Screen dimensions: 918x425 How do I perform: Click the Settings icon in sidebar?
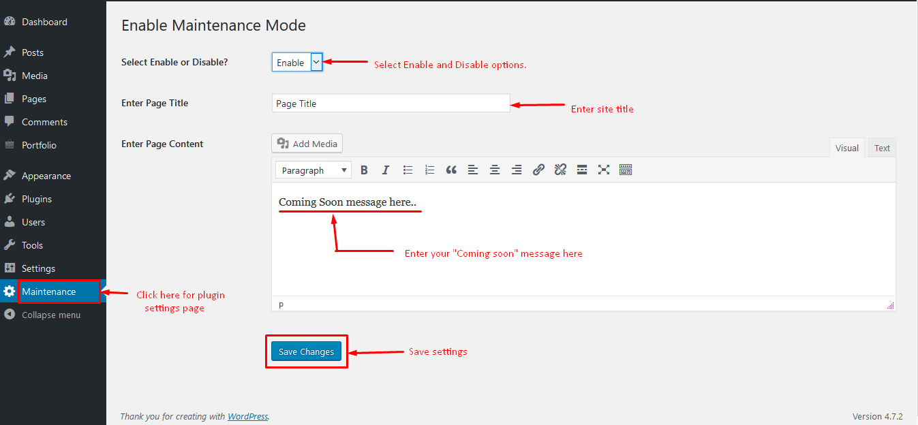[x=10, y=268]
